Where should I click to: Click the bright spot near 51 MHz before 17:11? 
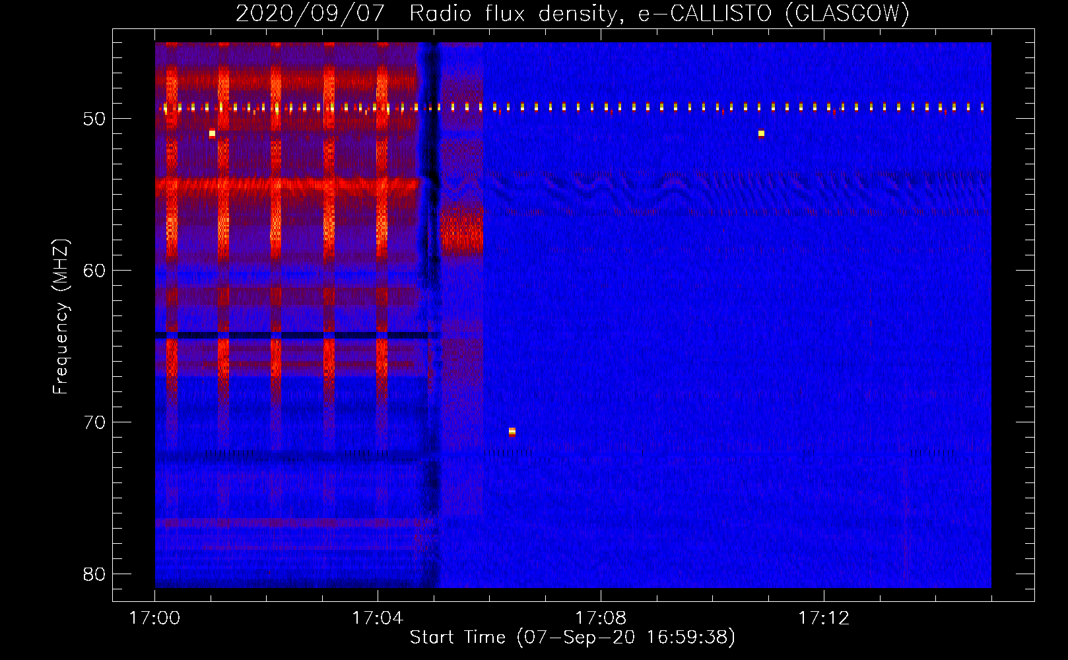(x=761, y=133)
